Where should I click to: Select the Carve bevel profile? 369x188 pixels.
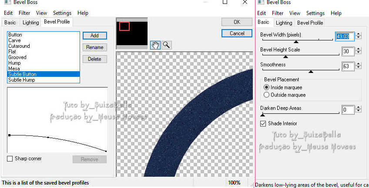[44, 40]
